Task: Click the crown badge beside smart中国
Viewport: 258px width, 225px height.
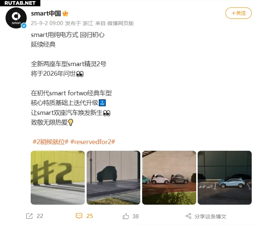Action: pyautogui.click(x=65, y=13)
